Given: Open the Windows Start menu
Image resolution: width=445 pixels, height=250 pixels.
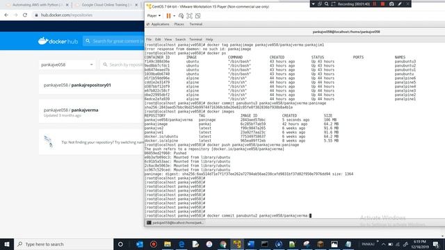Looking at the screenshot, I should [x=7, y=244].
